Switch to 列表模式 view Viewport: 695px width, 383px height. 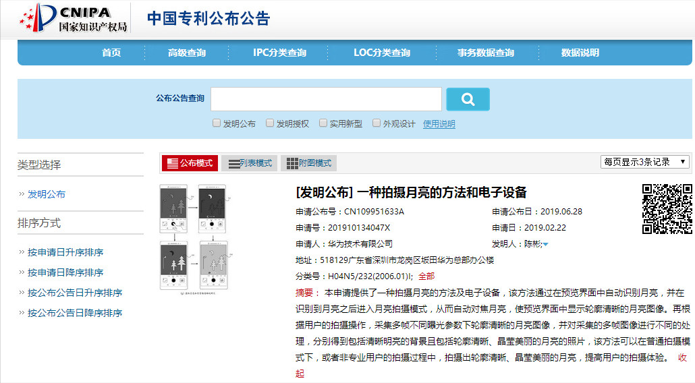click(x=249, y=163)
